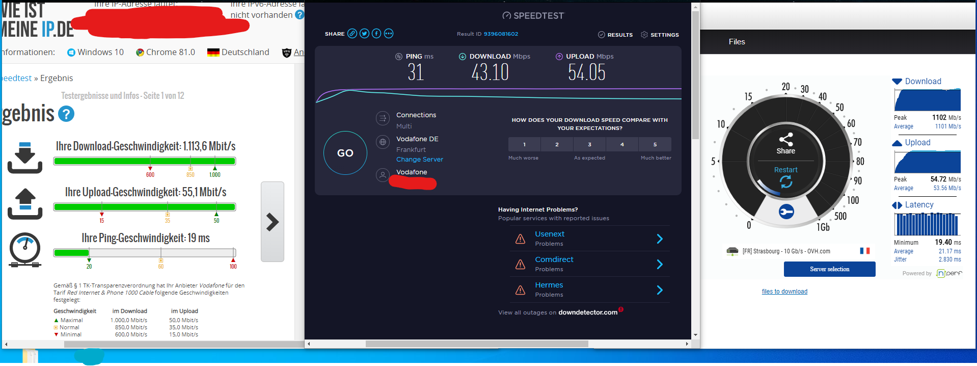
Task: Click the IPv6 help question mark icon
Action: 300,15
